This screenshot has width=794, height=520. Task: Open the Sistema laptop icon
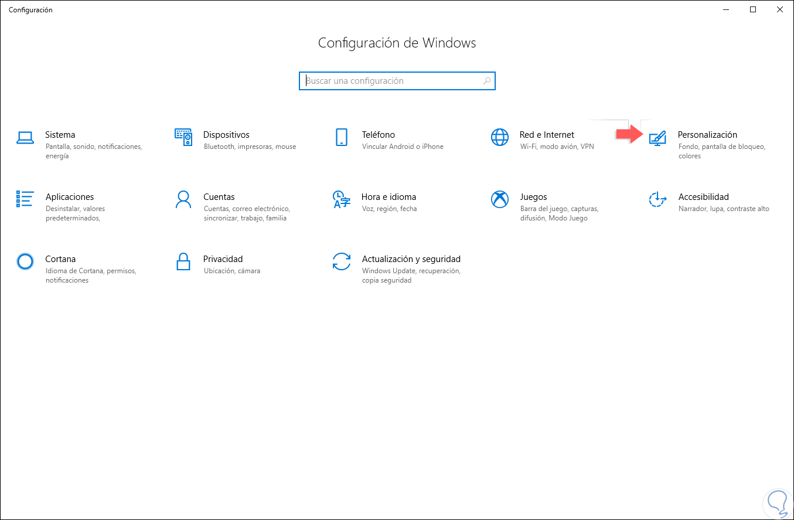pos(25,138)
